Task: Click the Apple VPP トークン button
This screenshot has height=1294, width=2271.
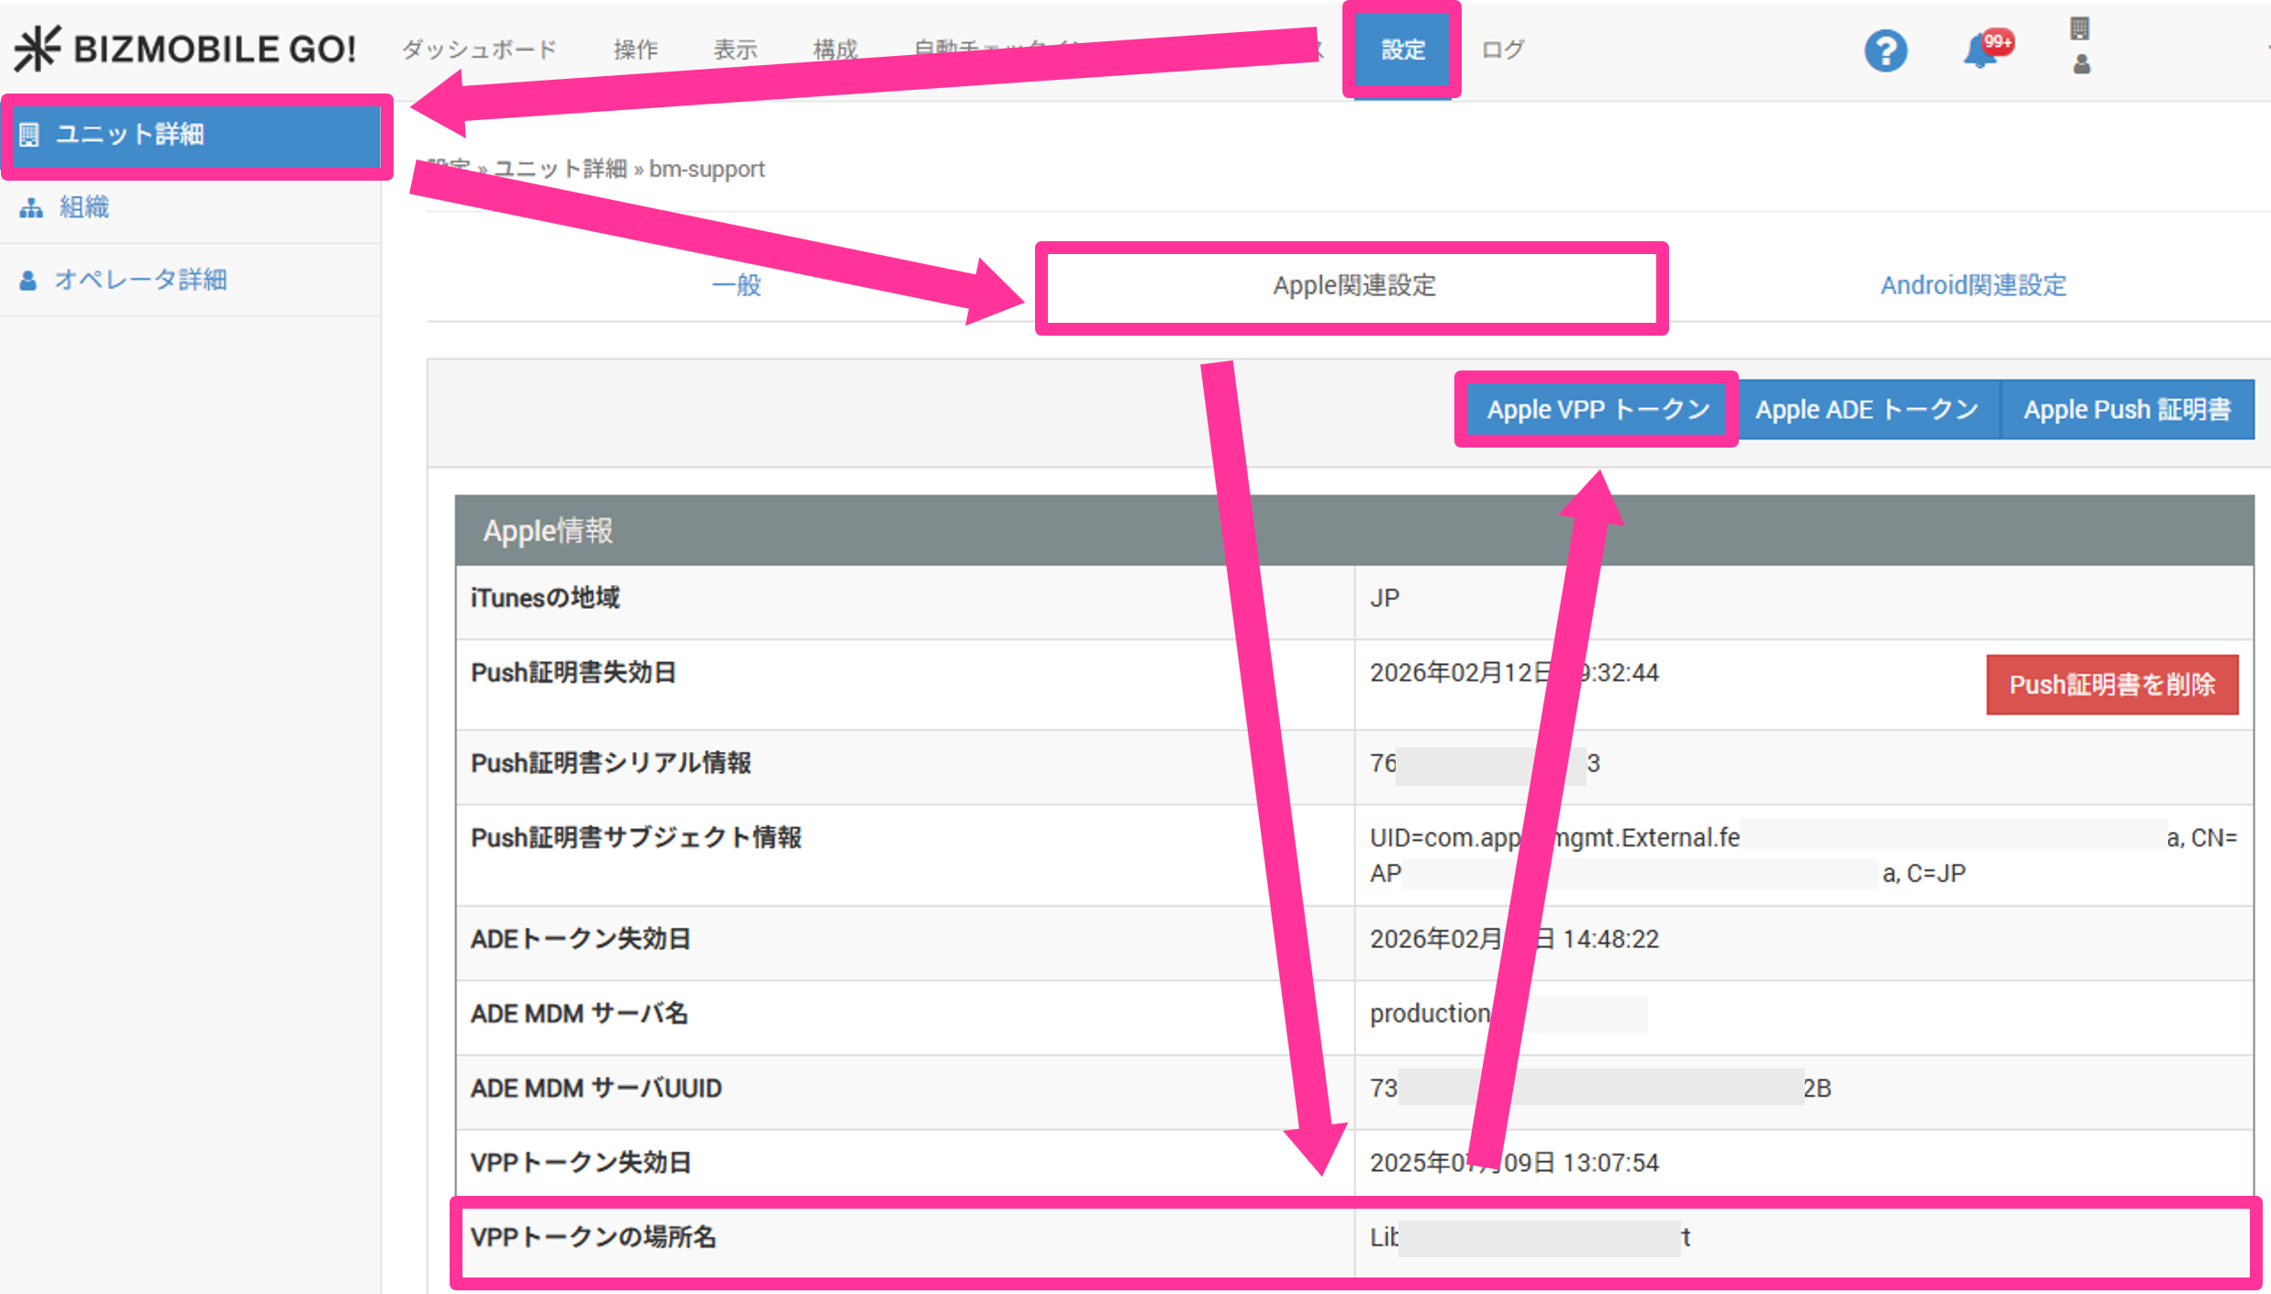Action: click(1597, 410)
